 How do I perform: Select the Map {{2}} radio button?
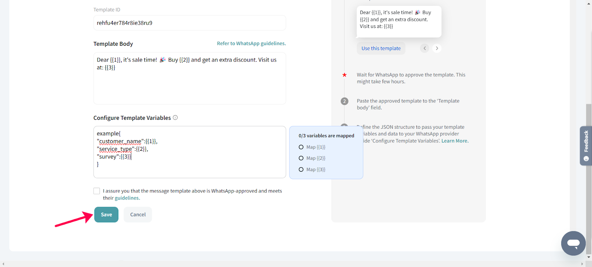tap(301, 158)
